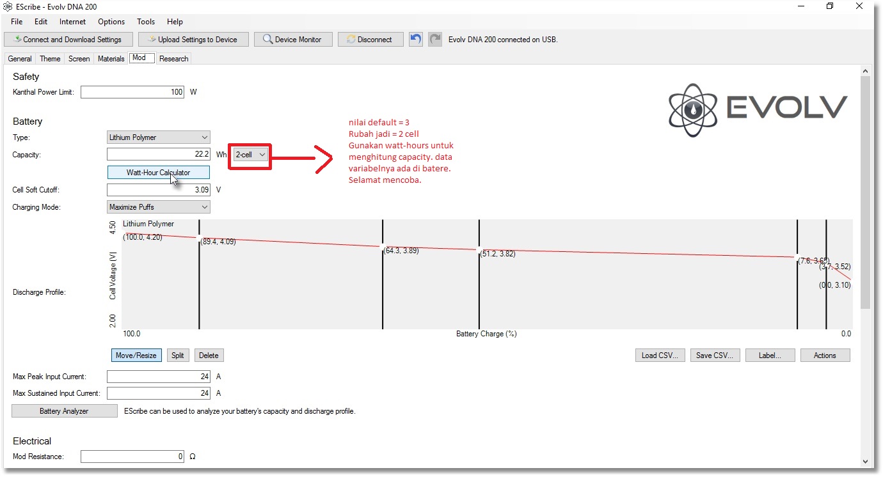Open the Device Monitor
The width and height of the screenshot is (883, 477).
tap(293, 40)
